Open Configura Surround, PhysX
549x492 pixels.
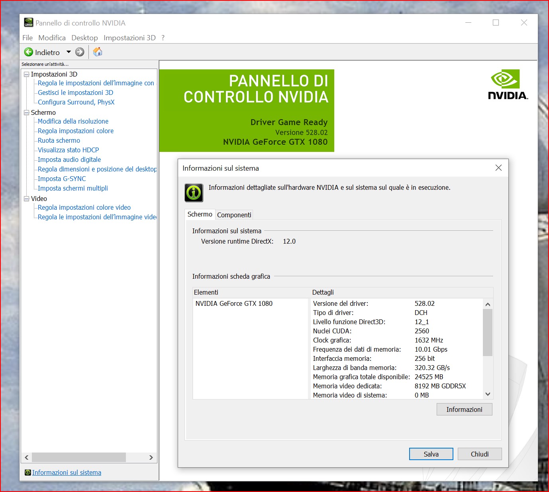click(76, 102)
